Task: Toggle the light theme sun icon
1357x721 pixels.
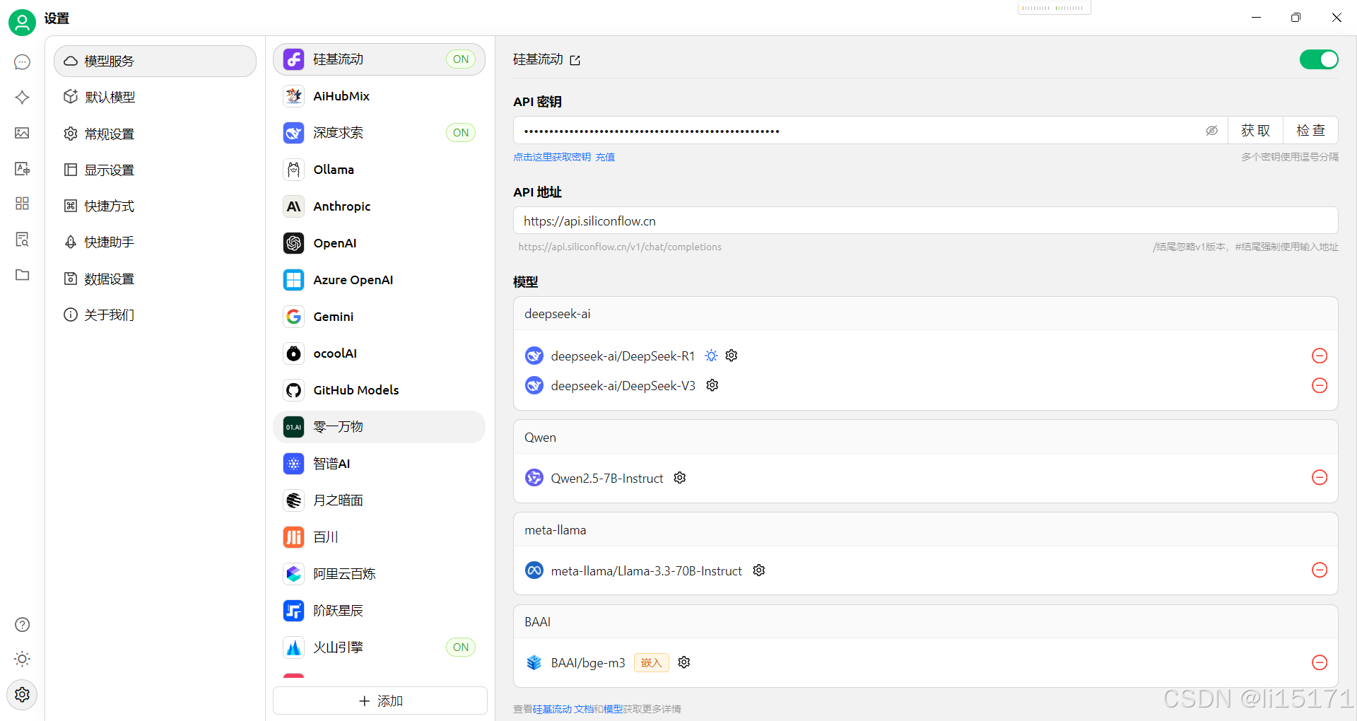Action: (22, 659)
